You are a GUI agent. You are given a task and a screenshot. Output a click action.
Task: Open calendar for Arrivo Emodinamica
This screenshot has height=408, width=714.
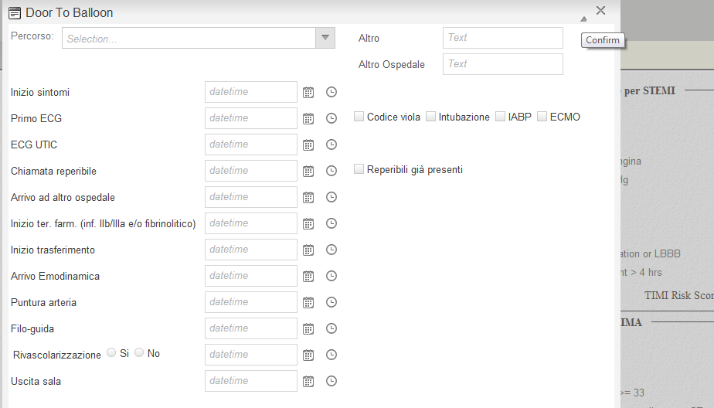pos(308,276)
